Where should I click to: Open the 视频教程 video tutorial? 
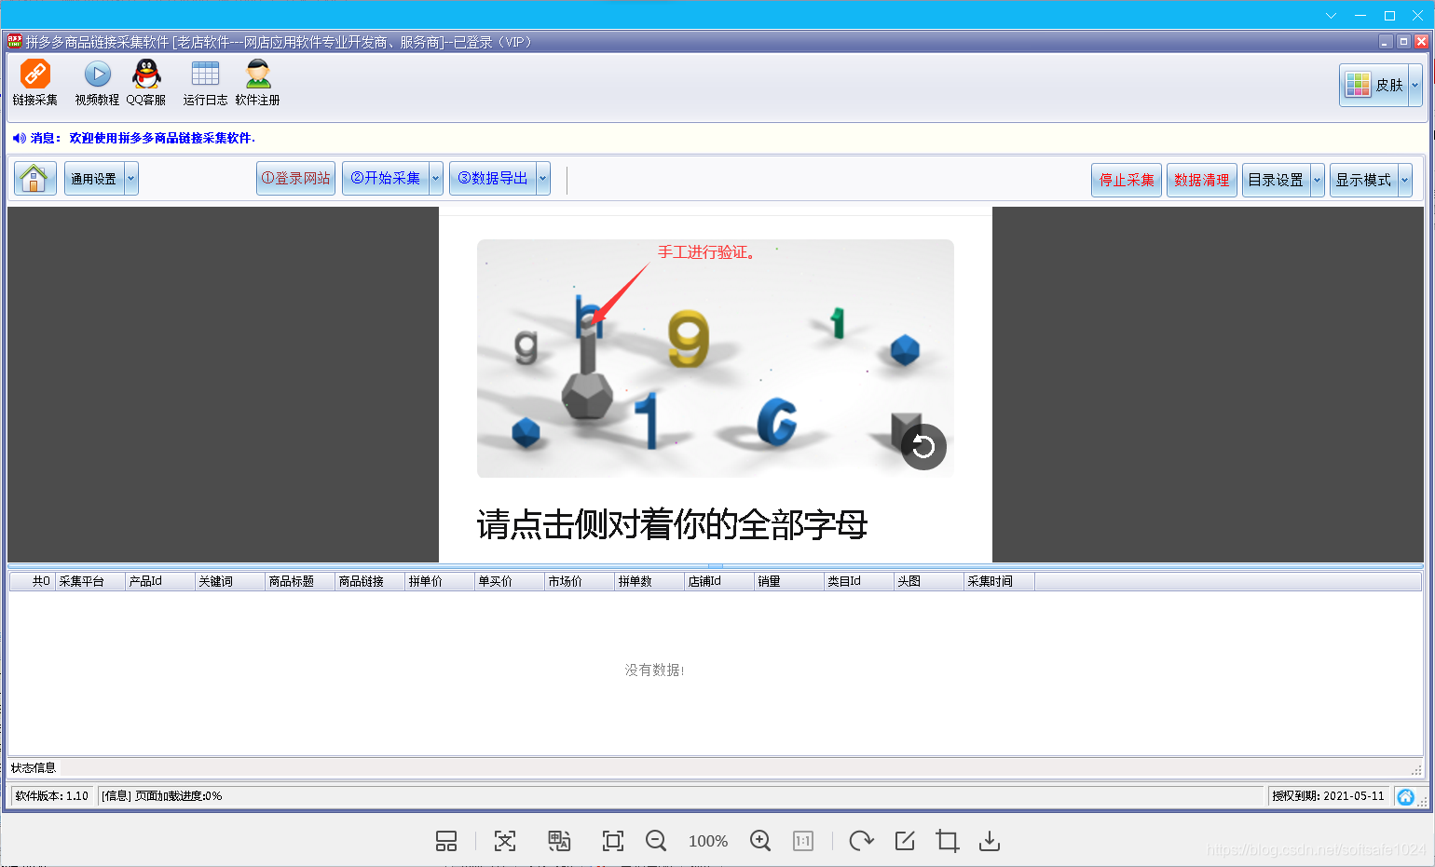click(x=97, y=82)
